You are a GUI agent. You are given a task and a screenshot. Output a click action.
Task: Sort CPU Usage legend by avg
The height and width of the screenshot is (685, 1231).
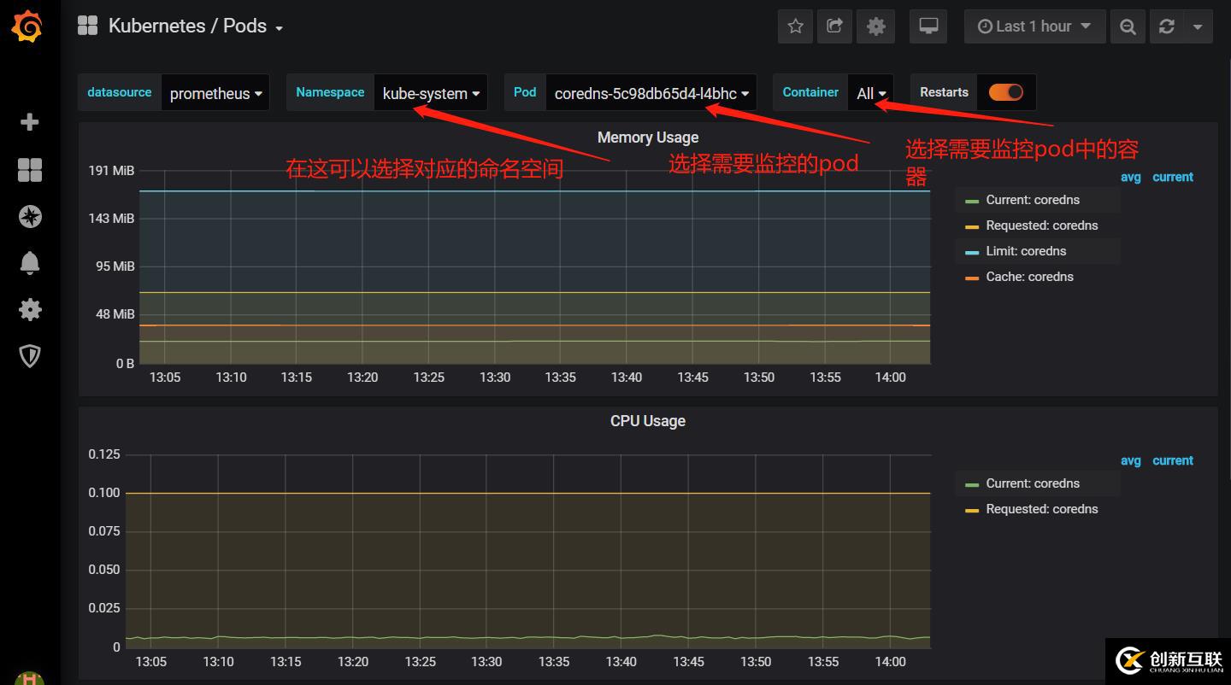click(1131, 460)
